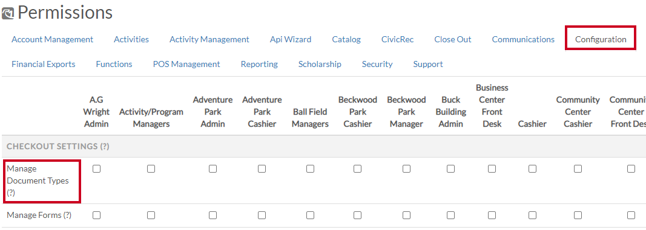
Task: Open the Account Management tab
Action: pos(52,39)
